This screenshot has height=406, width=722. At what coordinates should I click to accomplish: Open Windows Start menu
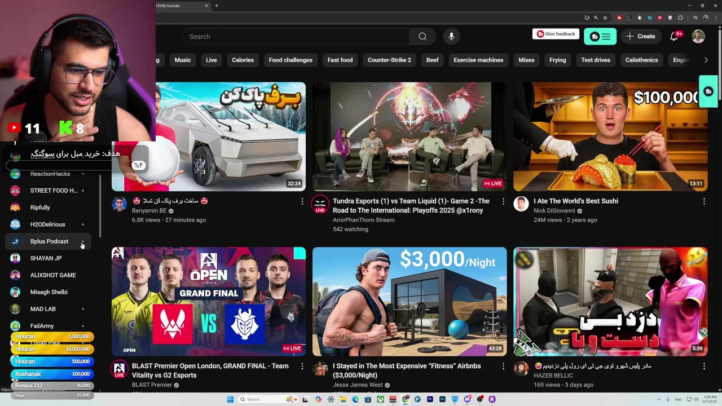click(230, 399)
